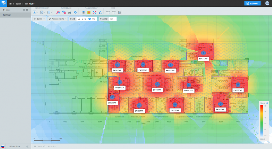Click the home icon in breadcrumb
The image size is (272, 149).
[x=11, y=3]
